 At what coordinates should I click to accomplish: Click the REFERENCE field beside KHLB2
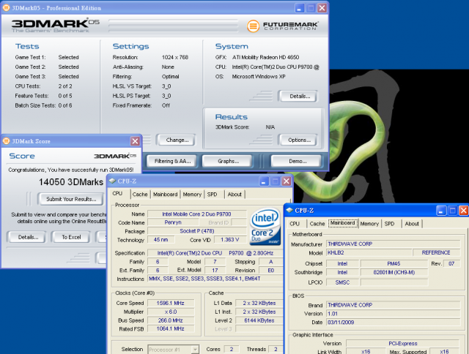(436, 252)
